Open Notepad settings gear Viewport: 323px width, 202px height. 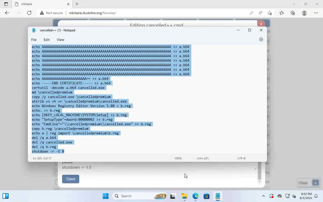pos(261,39)
